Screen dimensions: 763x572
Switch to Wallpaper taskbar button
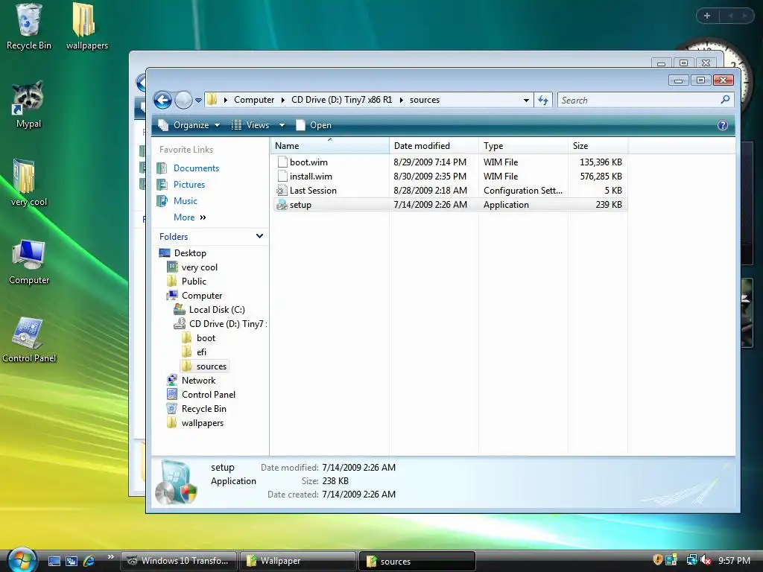297,561
